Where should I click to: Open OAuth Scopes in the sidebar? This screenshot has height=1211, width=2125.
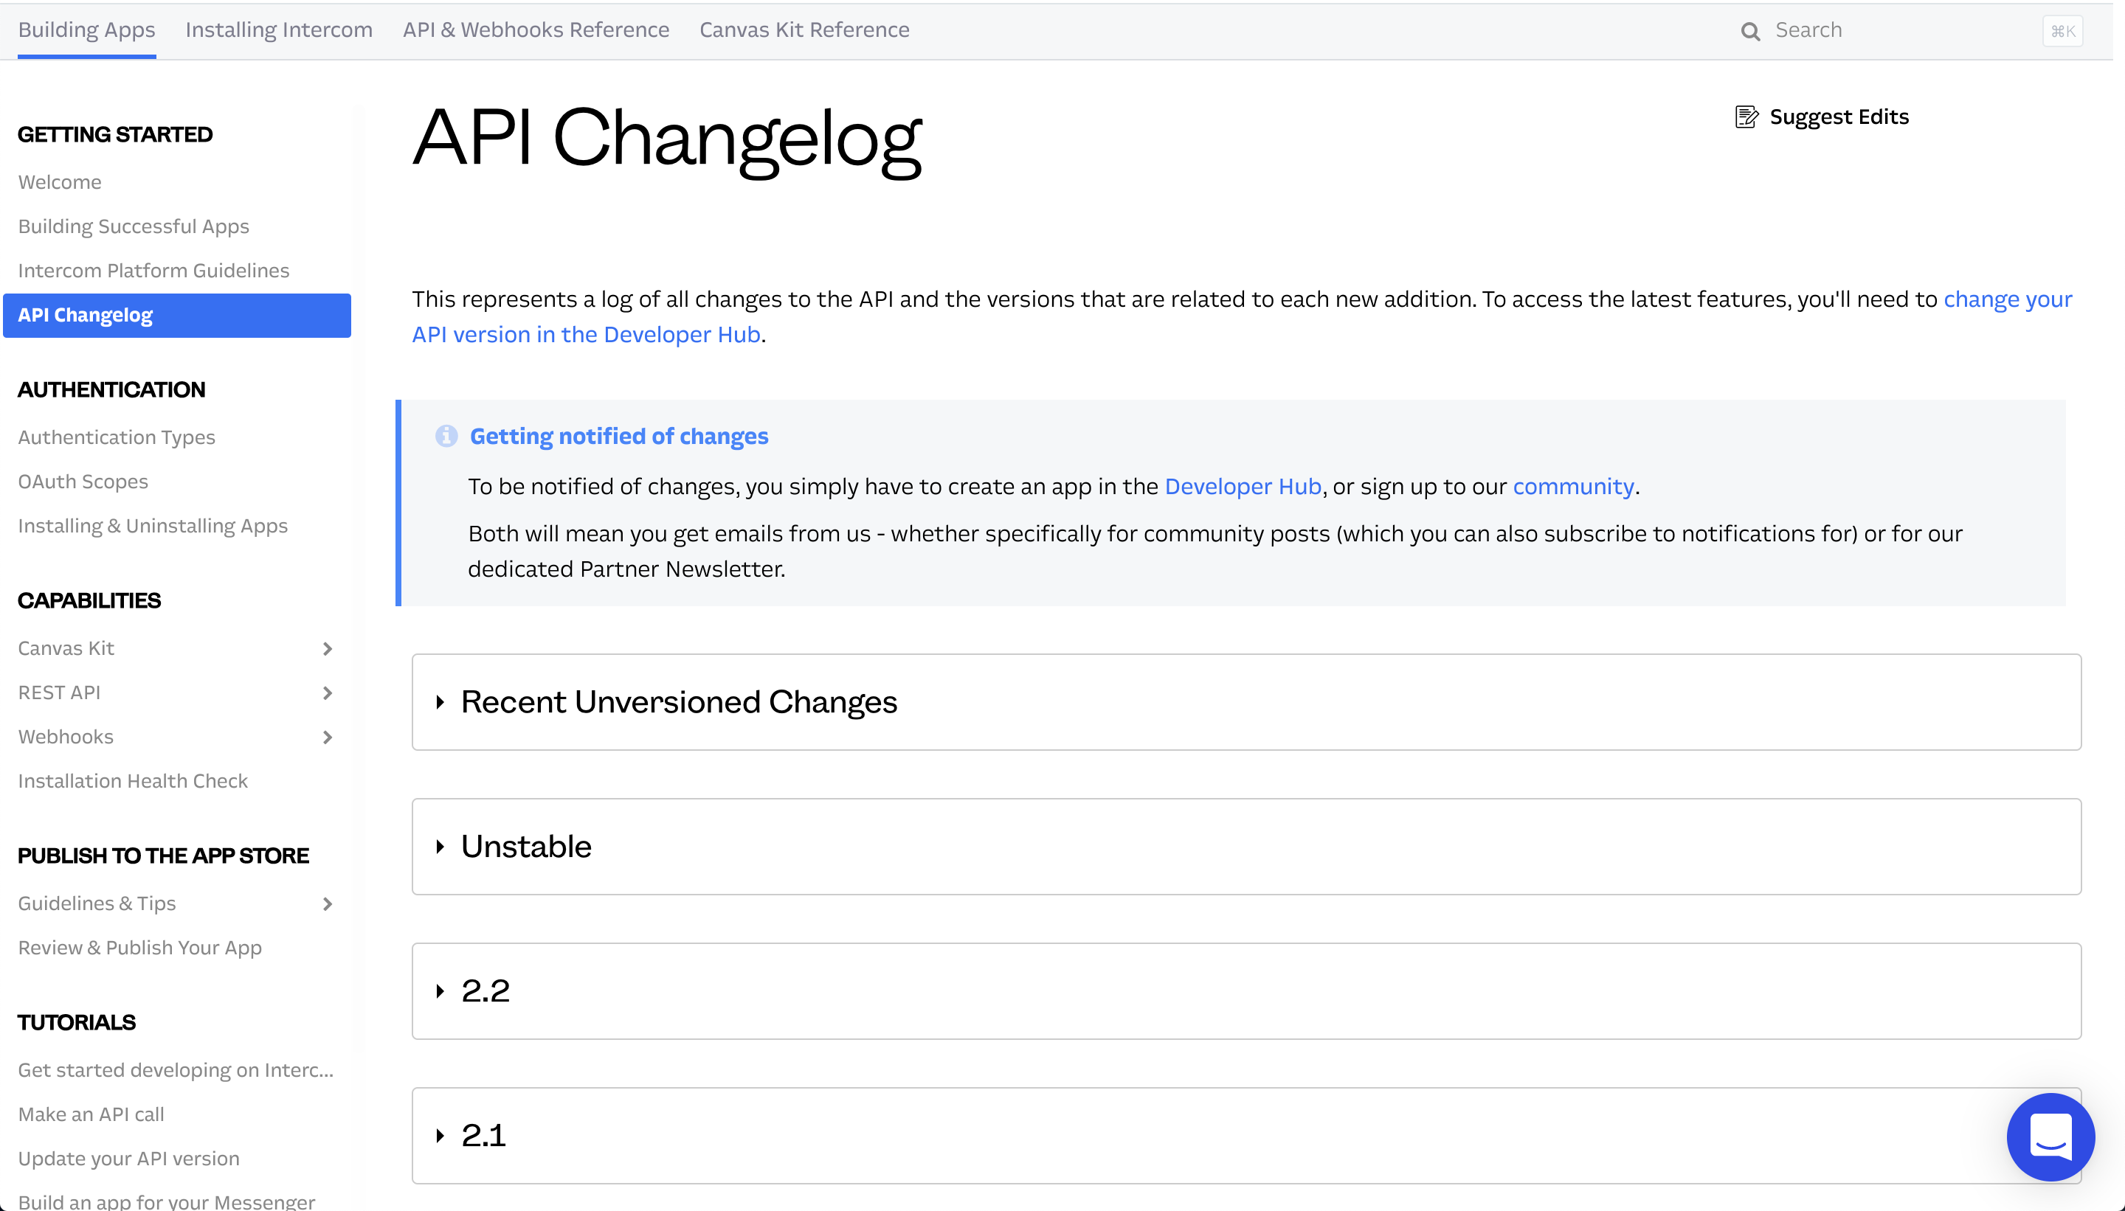point(83,482)
